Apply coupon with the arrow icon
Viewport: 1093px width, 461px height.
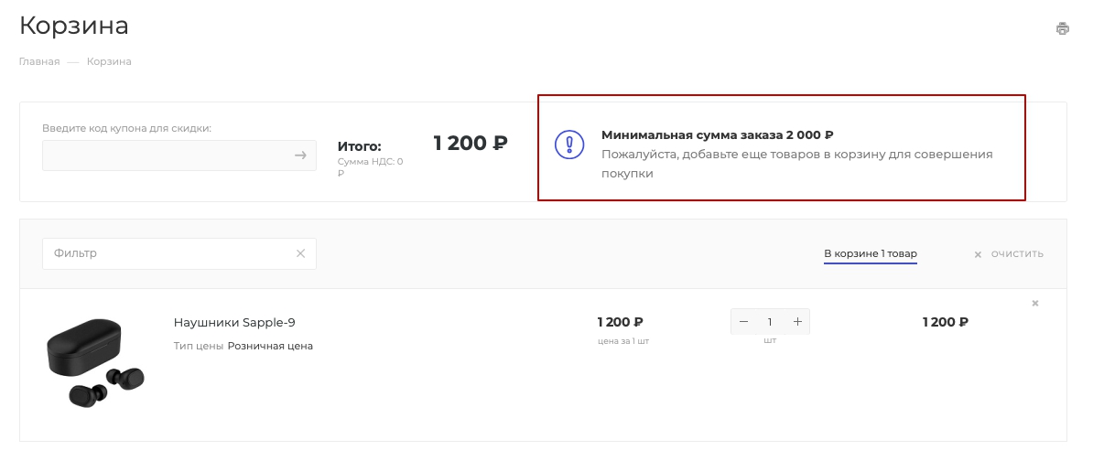tap(300, 155)
